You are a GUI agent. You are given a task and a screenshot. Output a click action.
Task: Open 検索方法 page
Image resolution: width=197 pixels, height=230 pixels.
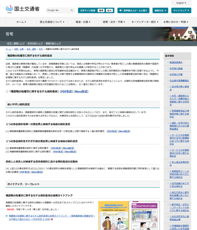(x=160, y=11)
